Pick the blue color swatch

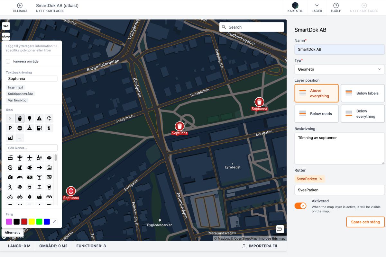click(x=47, y=221)
